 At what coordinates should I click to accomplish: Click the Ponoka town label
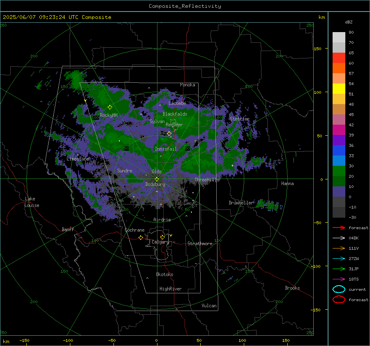point(187,85)
